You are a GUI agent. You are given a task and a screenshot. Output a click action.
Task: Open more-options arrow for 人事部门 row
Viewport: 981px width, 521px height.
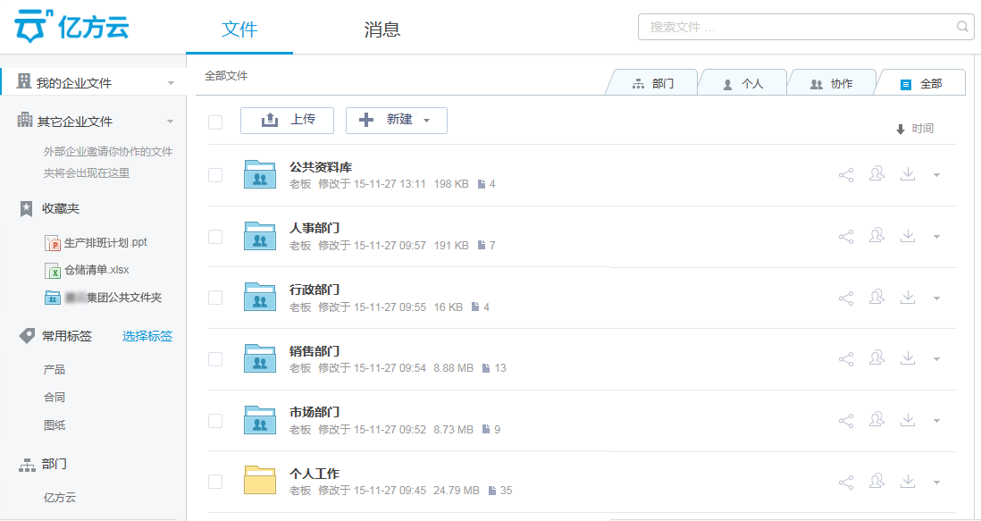pyautogui.click(x=936, y=238)
